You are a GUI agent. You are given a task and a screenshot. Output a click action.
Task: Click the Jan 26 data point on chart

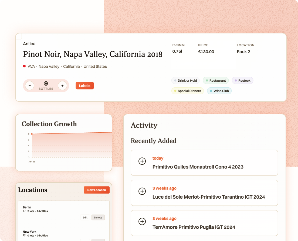(32, 134)
